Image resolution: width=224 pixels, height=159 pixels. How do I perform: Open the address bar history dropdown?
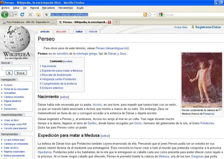click(154, 14)
